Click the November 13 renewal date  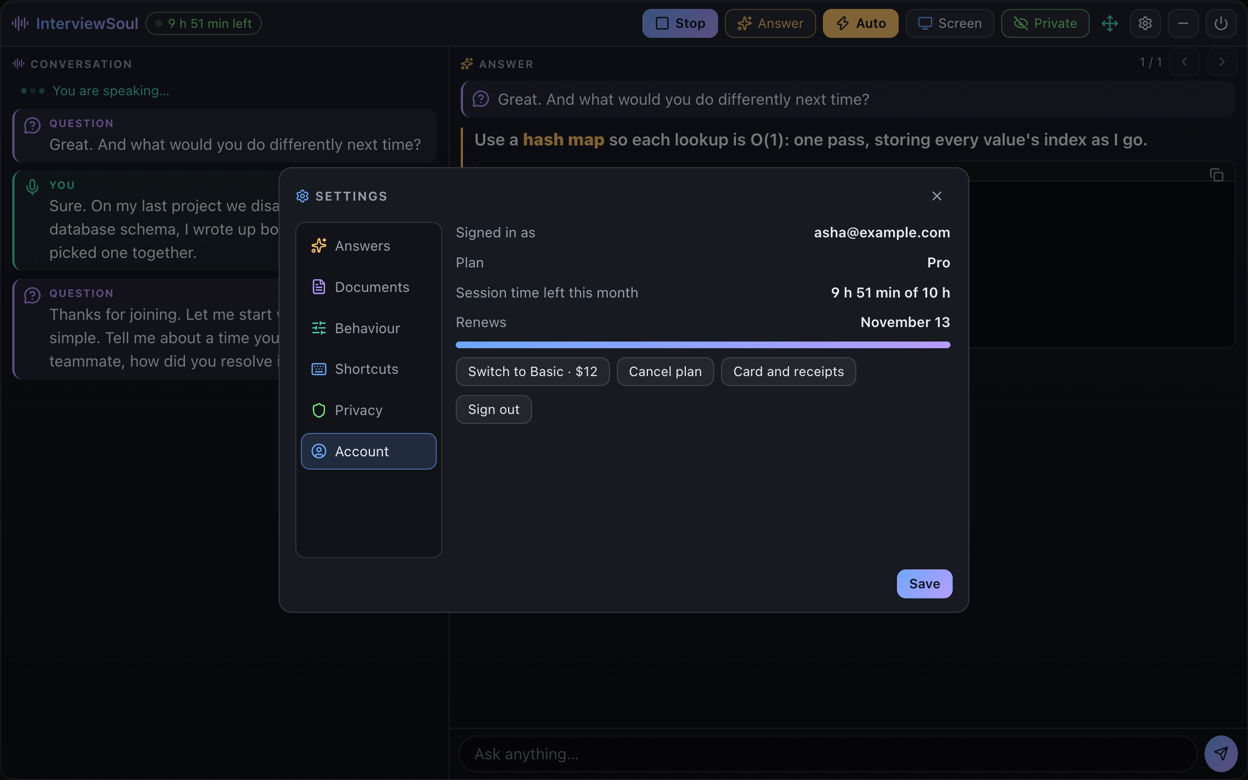click(x=905, y=323)
